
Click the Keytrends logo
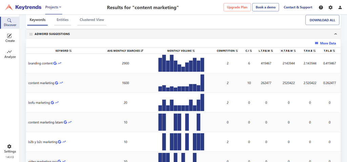coord(23,7)
